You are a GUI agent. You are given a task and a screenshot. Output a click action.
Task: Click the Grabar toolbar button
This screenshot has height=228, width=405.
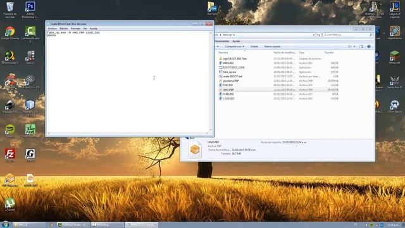pos(254,46)
